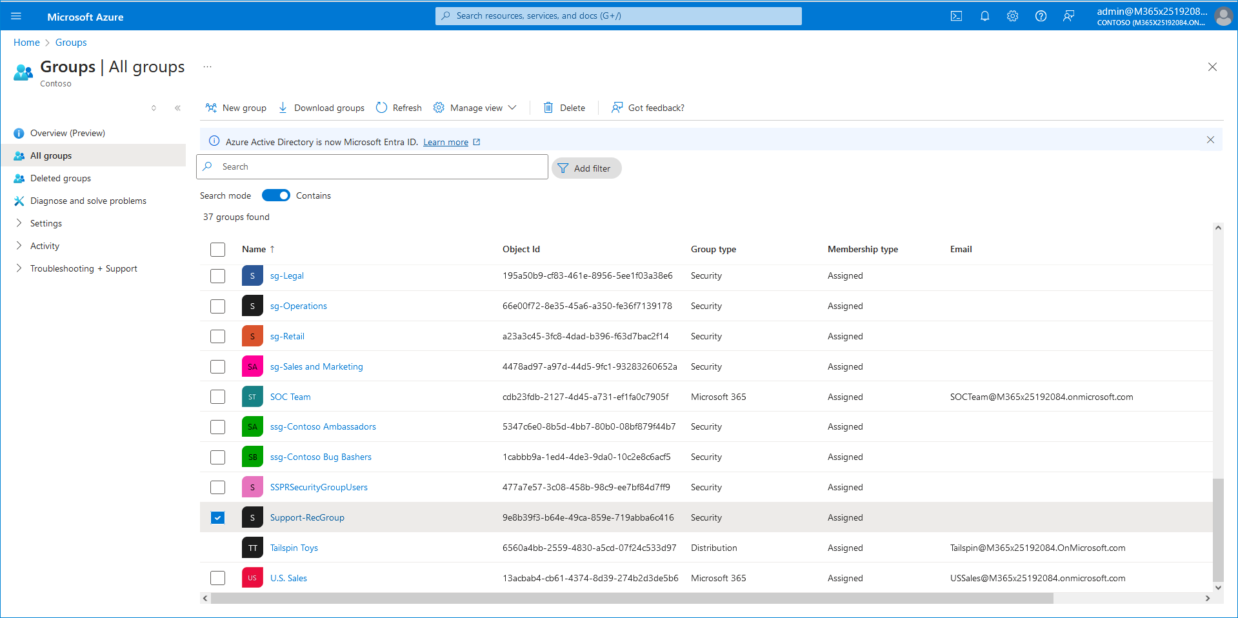Click the SSPRSecurityGroupUsers avatar icon
The image size is (1238, 618).
point(252,487)
